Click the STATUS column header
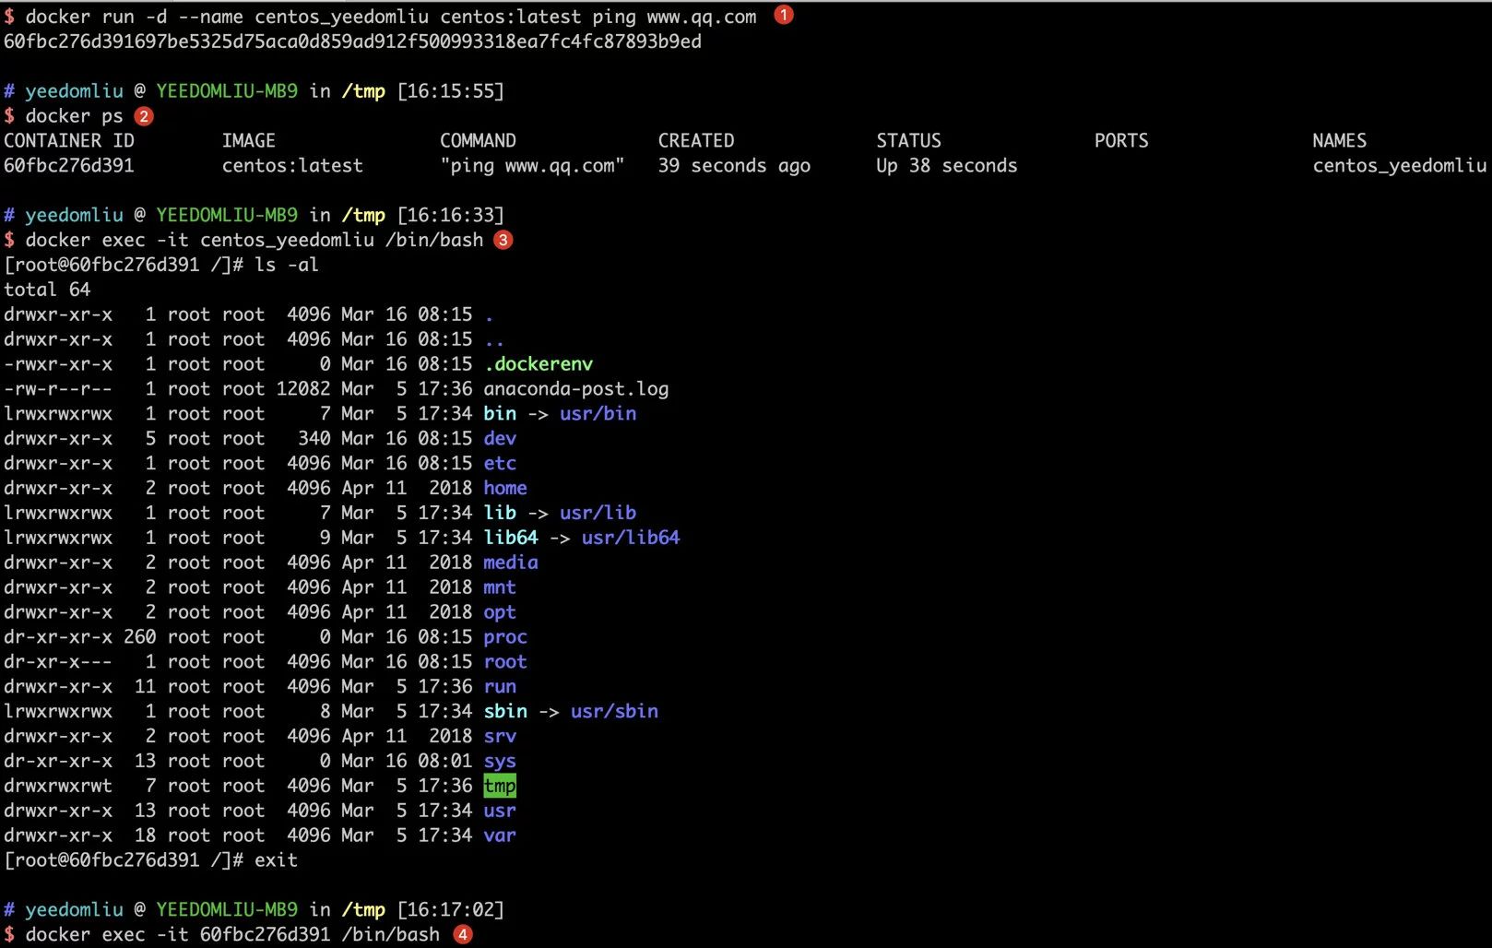Image resolution: width=1492 pixels, height=948 pixels. click(x=908, y=140)
